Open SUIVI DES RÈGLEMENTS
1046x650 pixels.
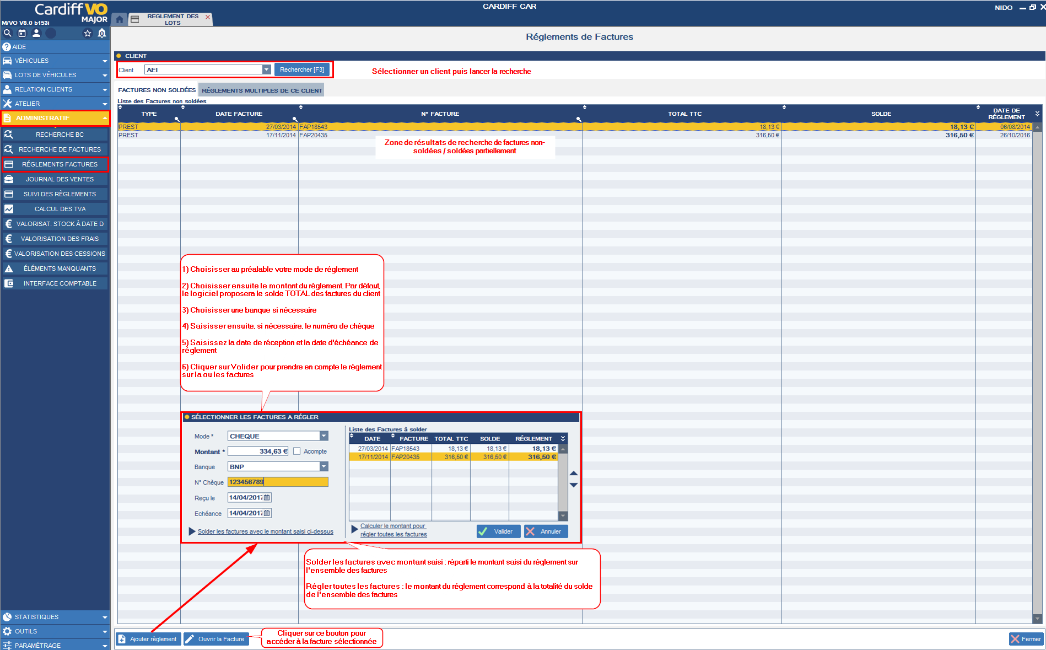55,194
